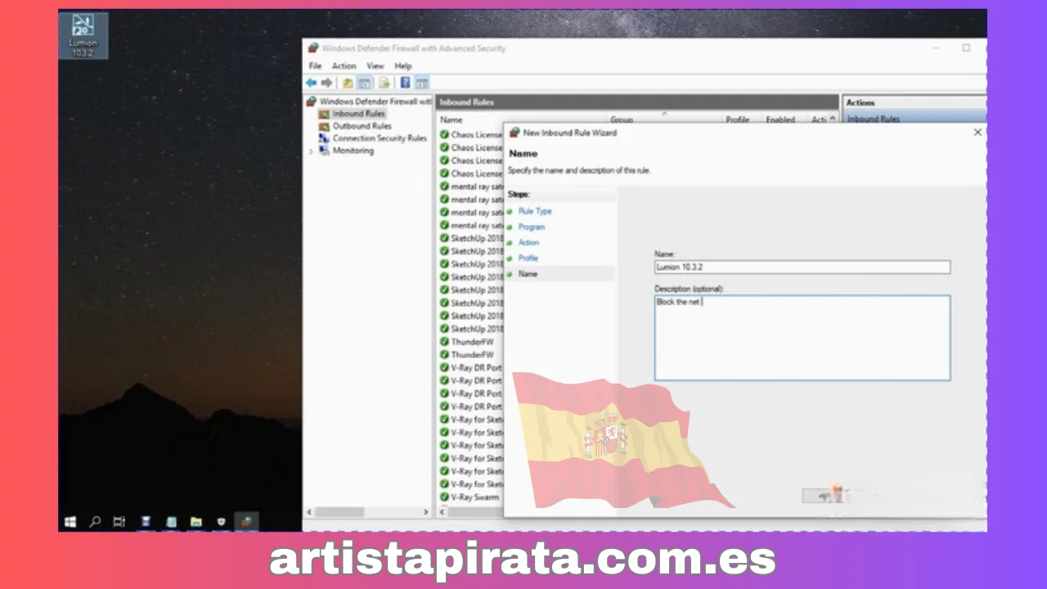Click left arrow of tree pane scrollbar
This screenshot has height=589, width=1047.
(x=309, y=512)
